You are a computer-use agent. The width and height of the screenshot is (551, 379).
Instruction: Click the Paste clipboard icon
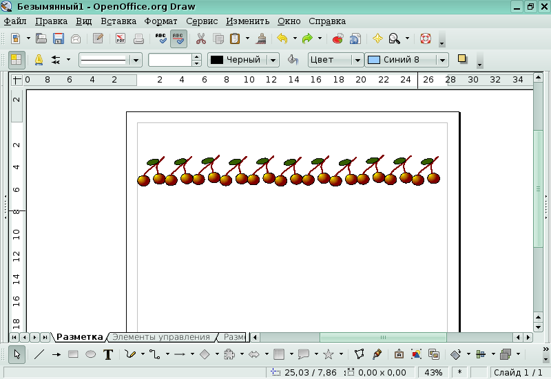tap(235, 39)
